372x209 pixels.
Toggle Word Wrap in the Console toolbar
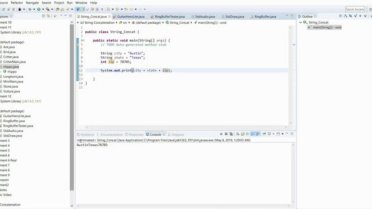pyautogui.click(x=248, y=134)
